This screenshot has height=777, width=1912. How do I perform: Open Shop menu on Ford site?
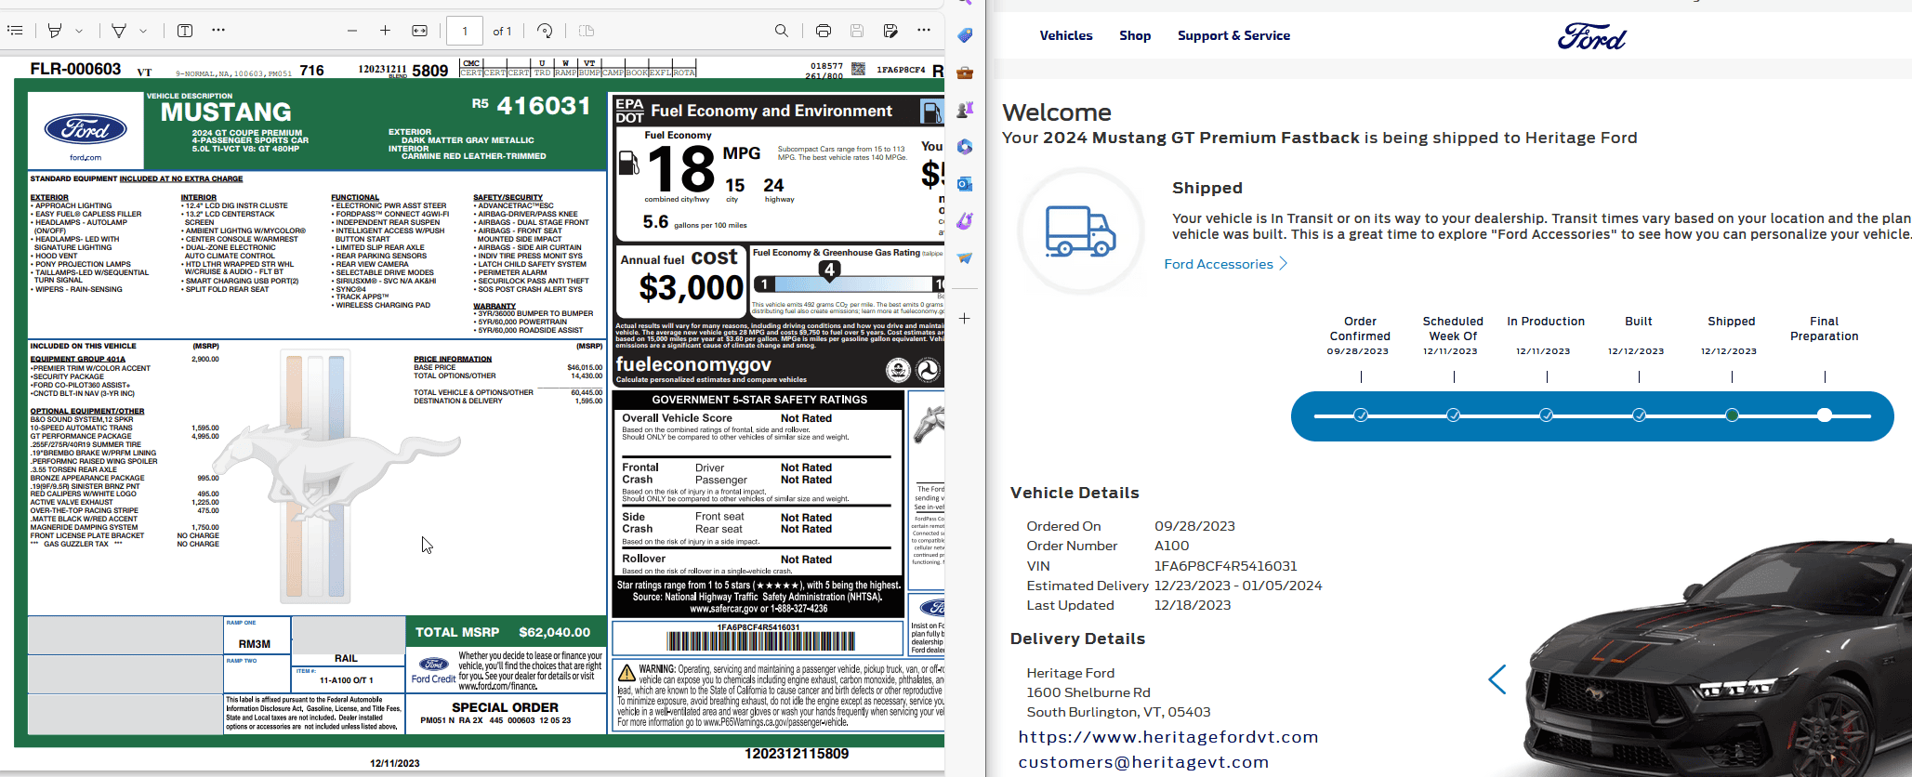coord(1135,35)
